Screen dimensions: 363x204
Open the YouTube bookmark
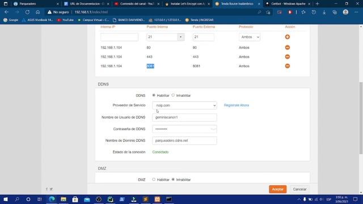click(x=65, y=20)
